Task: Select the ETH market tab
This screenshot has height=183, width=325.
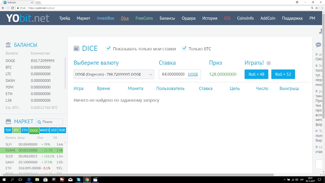Action: [x=25, y=130]
